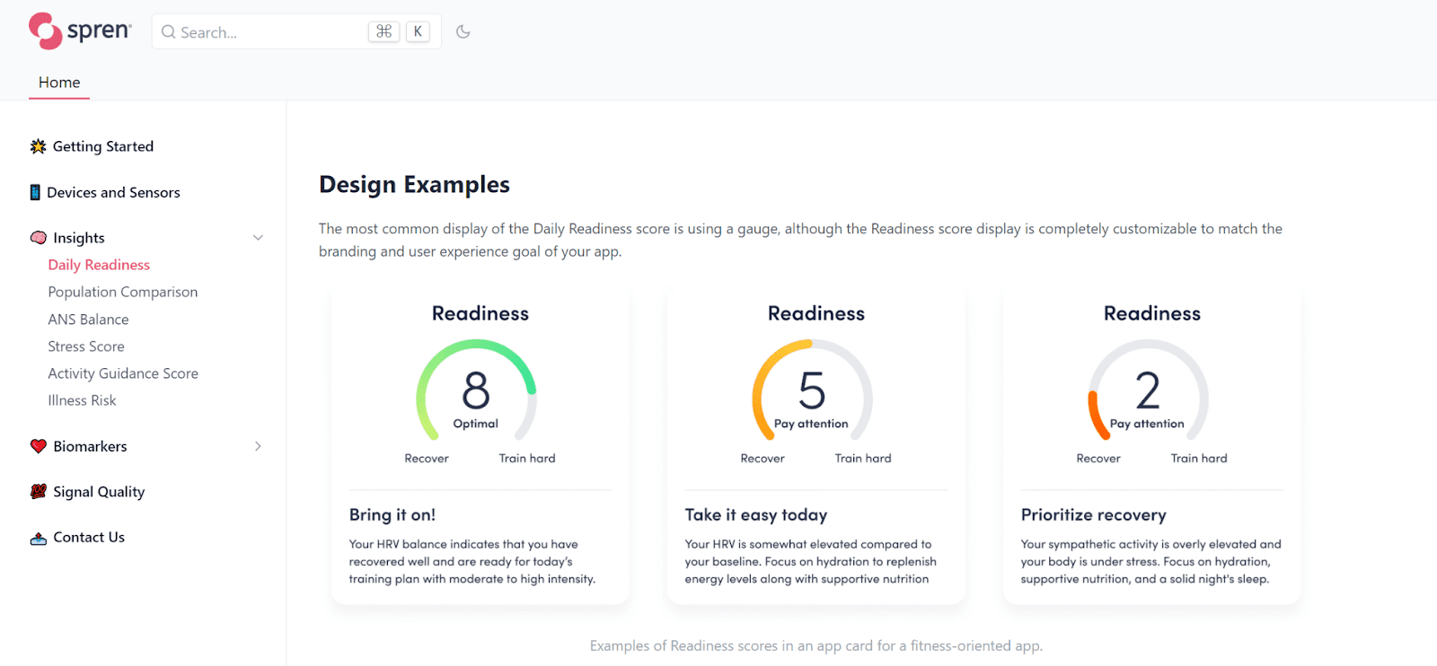The image size is (1437, 666).
Task: Select the ANS Balance sidebar entry
Action: [x=88, y=319]
